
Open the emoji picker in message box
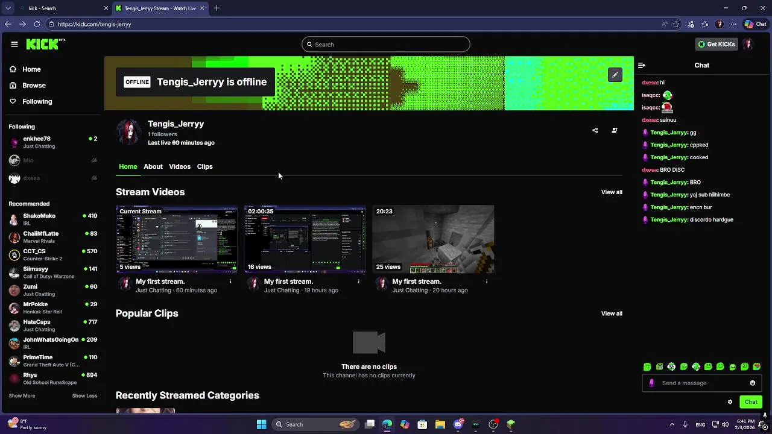[753, 383]
